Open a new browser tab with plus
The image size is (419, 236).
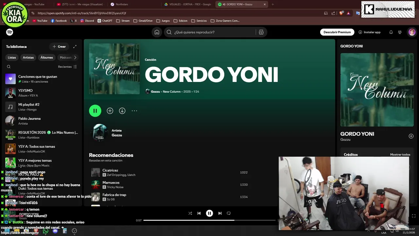click(x=273, y=4)
